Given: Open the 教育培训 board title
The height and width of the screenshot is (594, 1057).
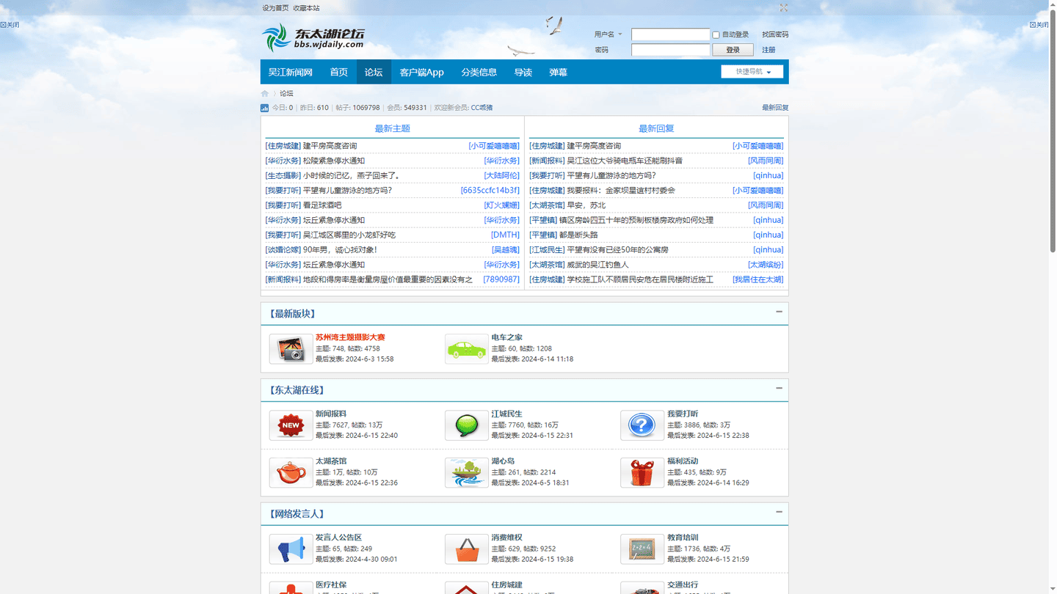Looking at the screenshot, I should [x=683, y=538].
